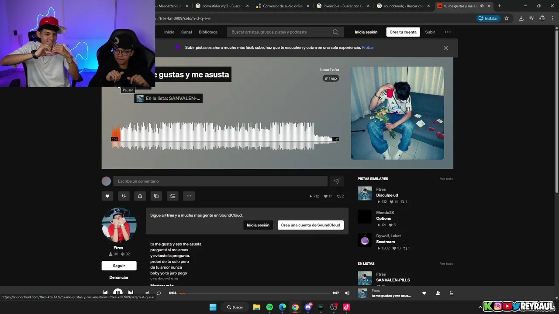The image size is (559, 314).
Task: Open more options under the comment box
Action: 189,196
